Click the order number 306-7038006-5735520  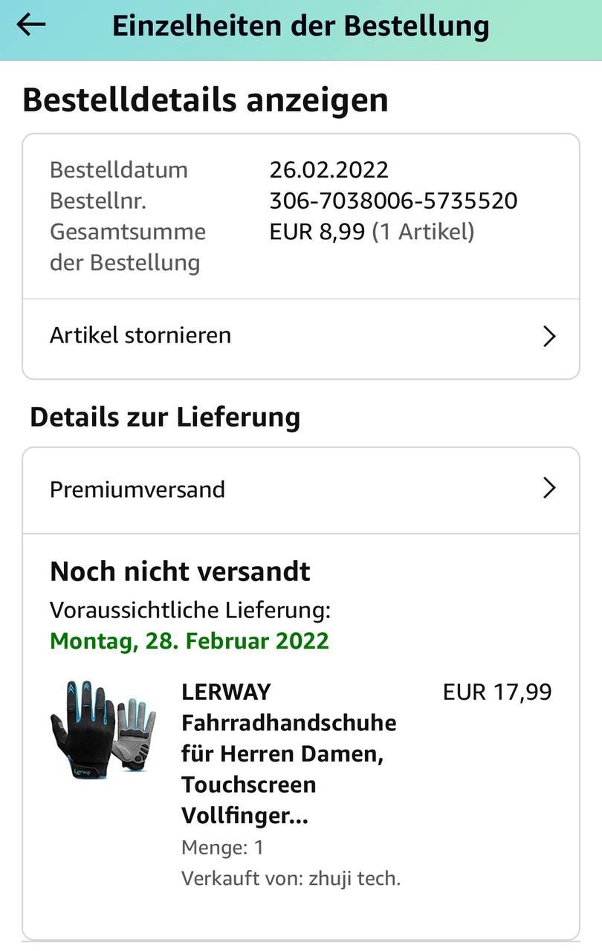pyautogui.click(x=393, y=201)
